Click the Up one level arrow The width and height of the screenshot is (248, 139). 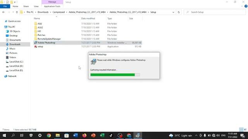pyautogui.click(x=17, y=12)
